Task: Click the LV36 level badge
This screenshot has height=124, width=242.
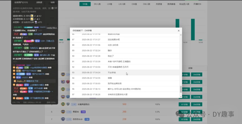Action: point(69,119)
